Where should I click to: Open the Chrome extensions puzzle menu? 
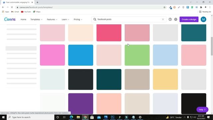(x=201, y=7)
